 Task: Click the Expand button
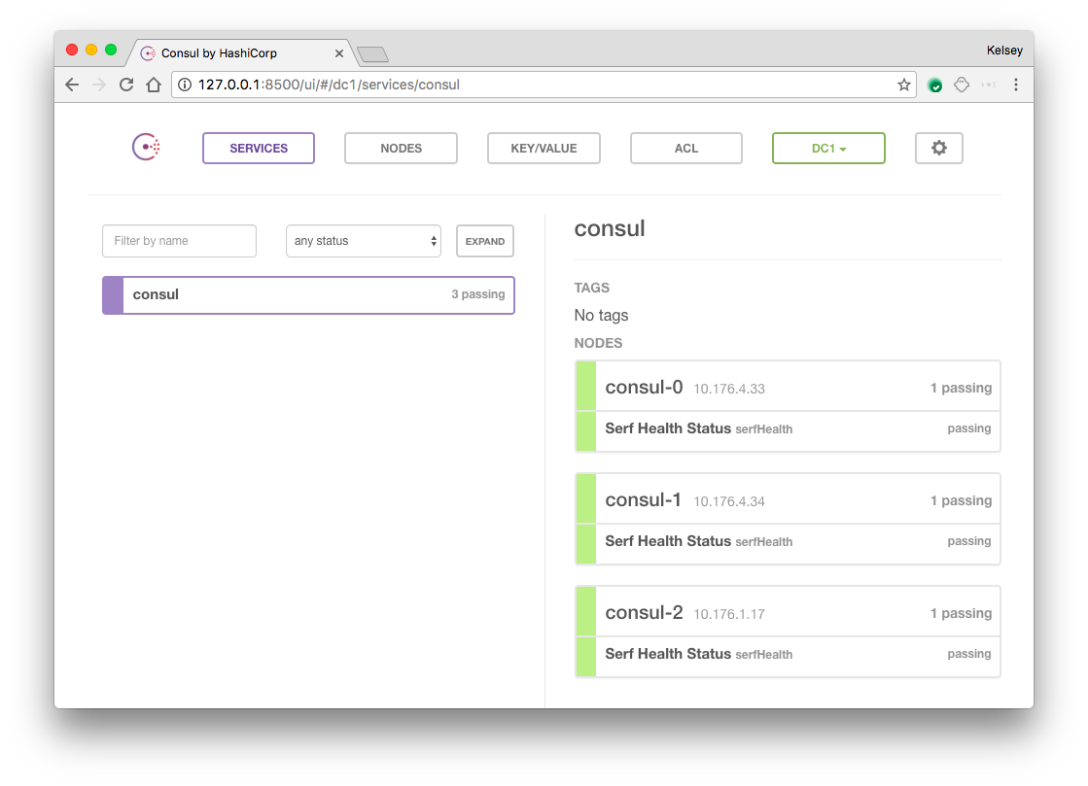[485, 241]
